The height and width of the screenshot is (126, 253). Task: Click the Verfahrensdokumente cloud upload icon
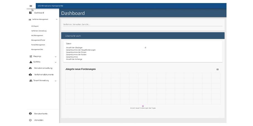(30, 74)
